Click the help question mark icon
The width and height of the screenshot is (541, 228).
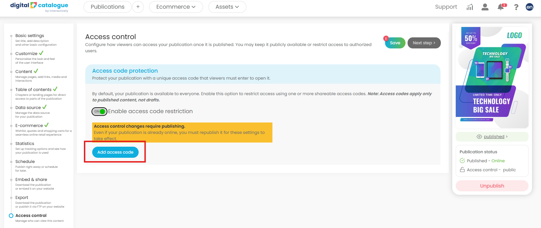tap(516, 7)
